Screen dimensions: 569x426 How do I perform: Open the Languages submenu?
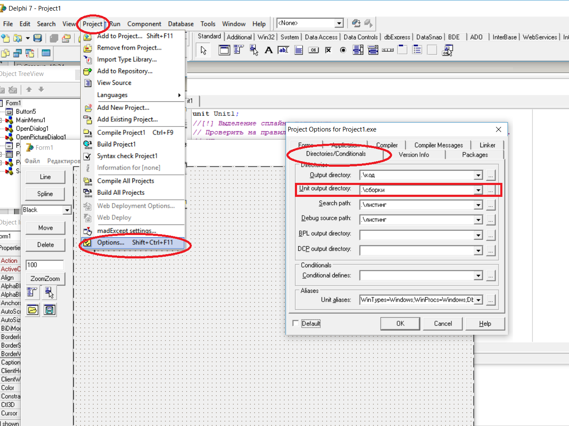pyautogui.click(x=132, y=95)
